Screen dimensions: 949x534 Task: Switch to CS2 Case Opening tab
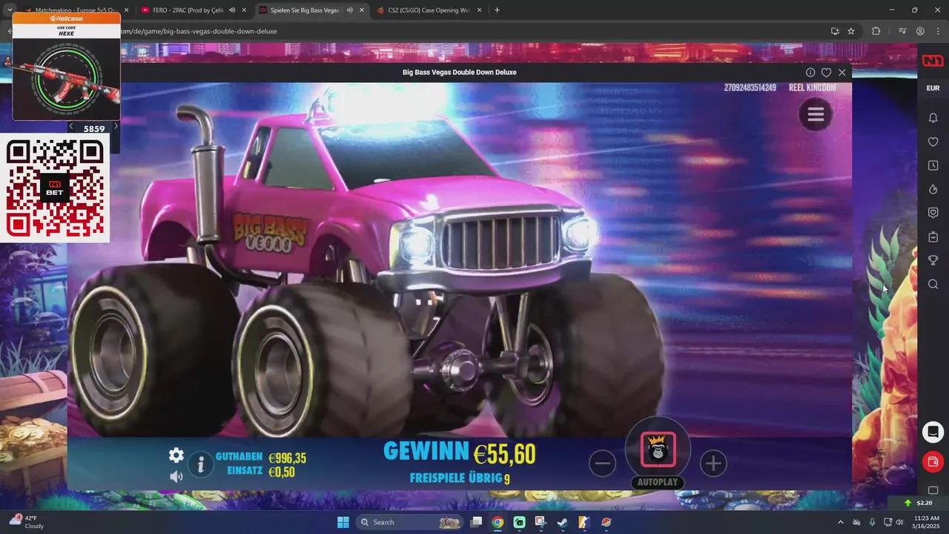pos(429,10)
